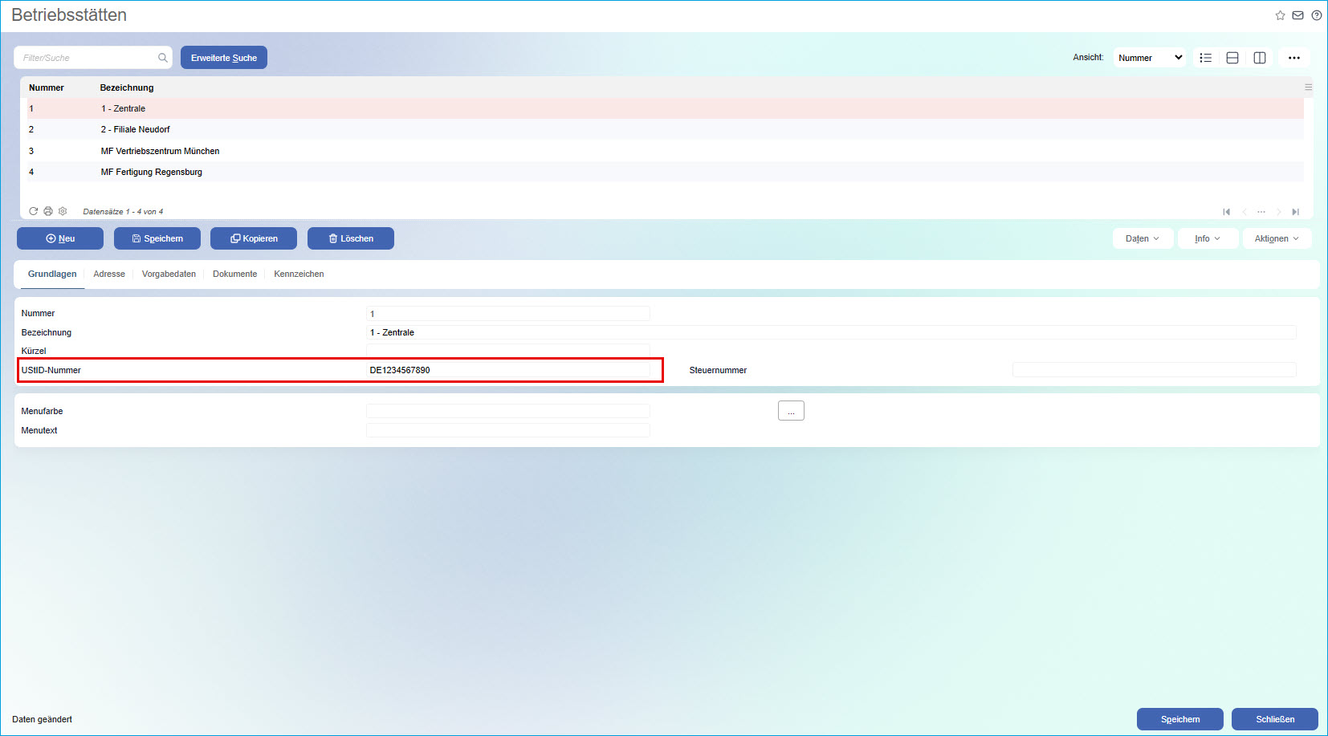Screen dimensions: 1328x736
Task: Select the row MF Vertriebszentrum München
Action: point(666,151)
